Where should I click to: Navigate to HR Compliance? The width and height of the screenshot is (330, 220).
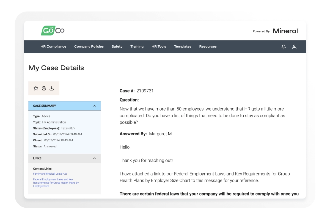click(53, 47)
